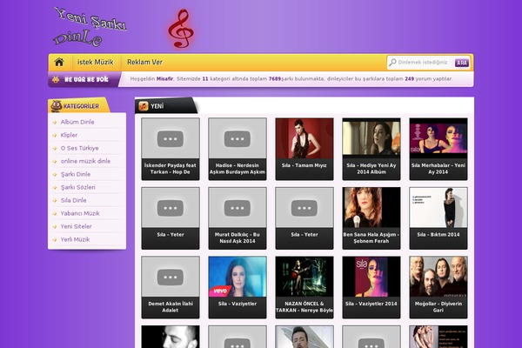The width and height of the screenshot is (522, 348).
Task: Click the red treble clef logo
Action: (x=181, y=29)
